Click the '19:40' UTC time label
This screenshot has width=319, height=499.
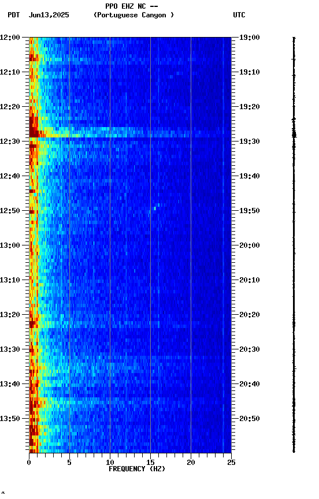pos(250,176)
